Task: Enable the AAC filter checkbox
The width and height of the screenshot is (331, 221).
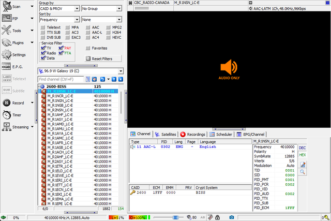Action: pyautogui.click(x=88, y=27)
